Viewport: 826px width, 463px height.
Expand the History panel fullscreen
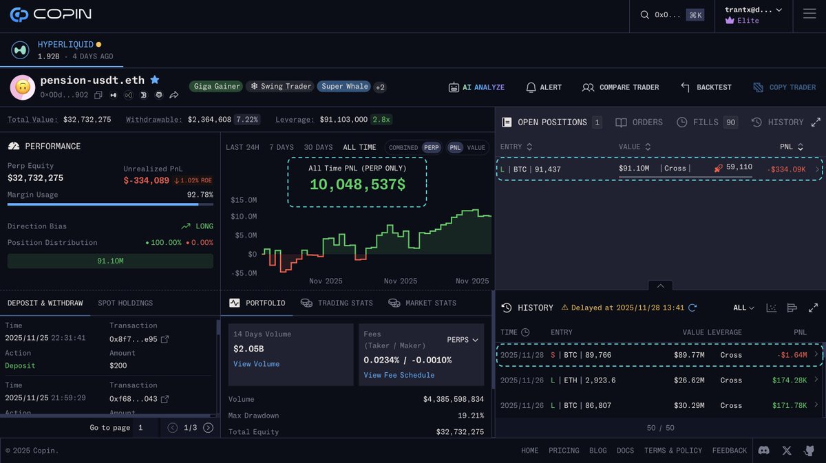(813, 308)
